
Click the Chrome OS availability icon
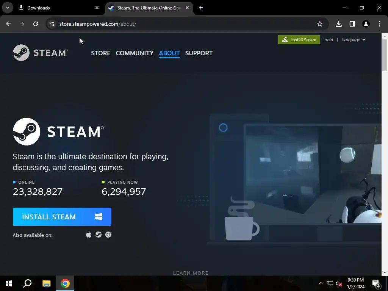click(108, 235)
